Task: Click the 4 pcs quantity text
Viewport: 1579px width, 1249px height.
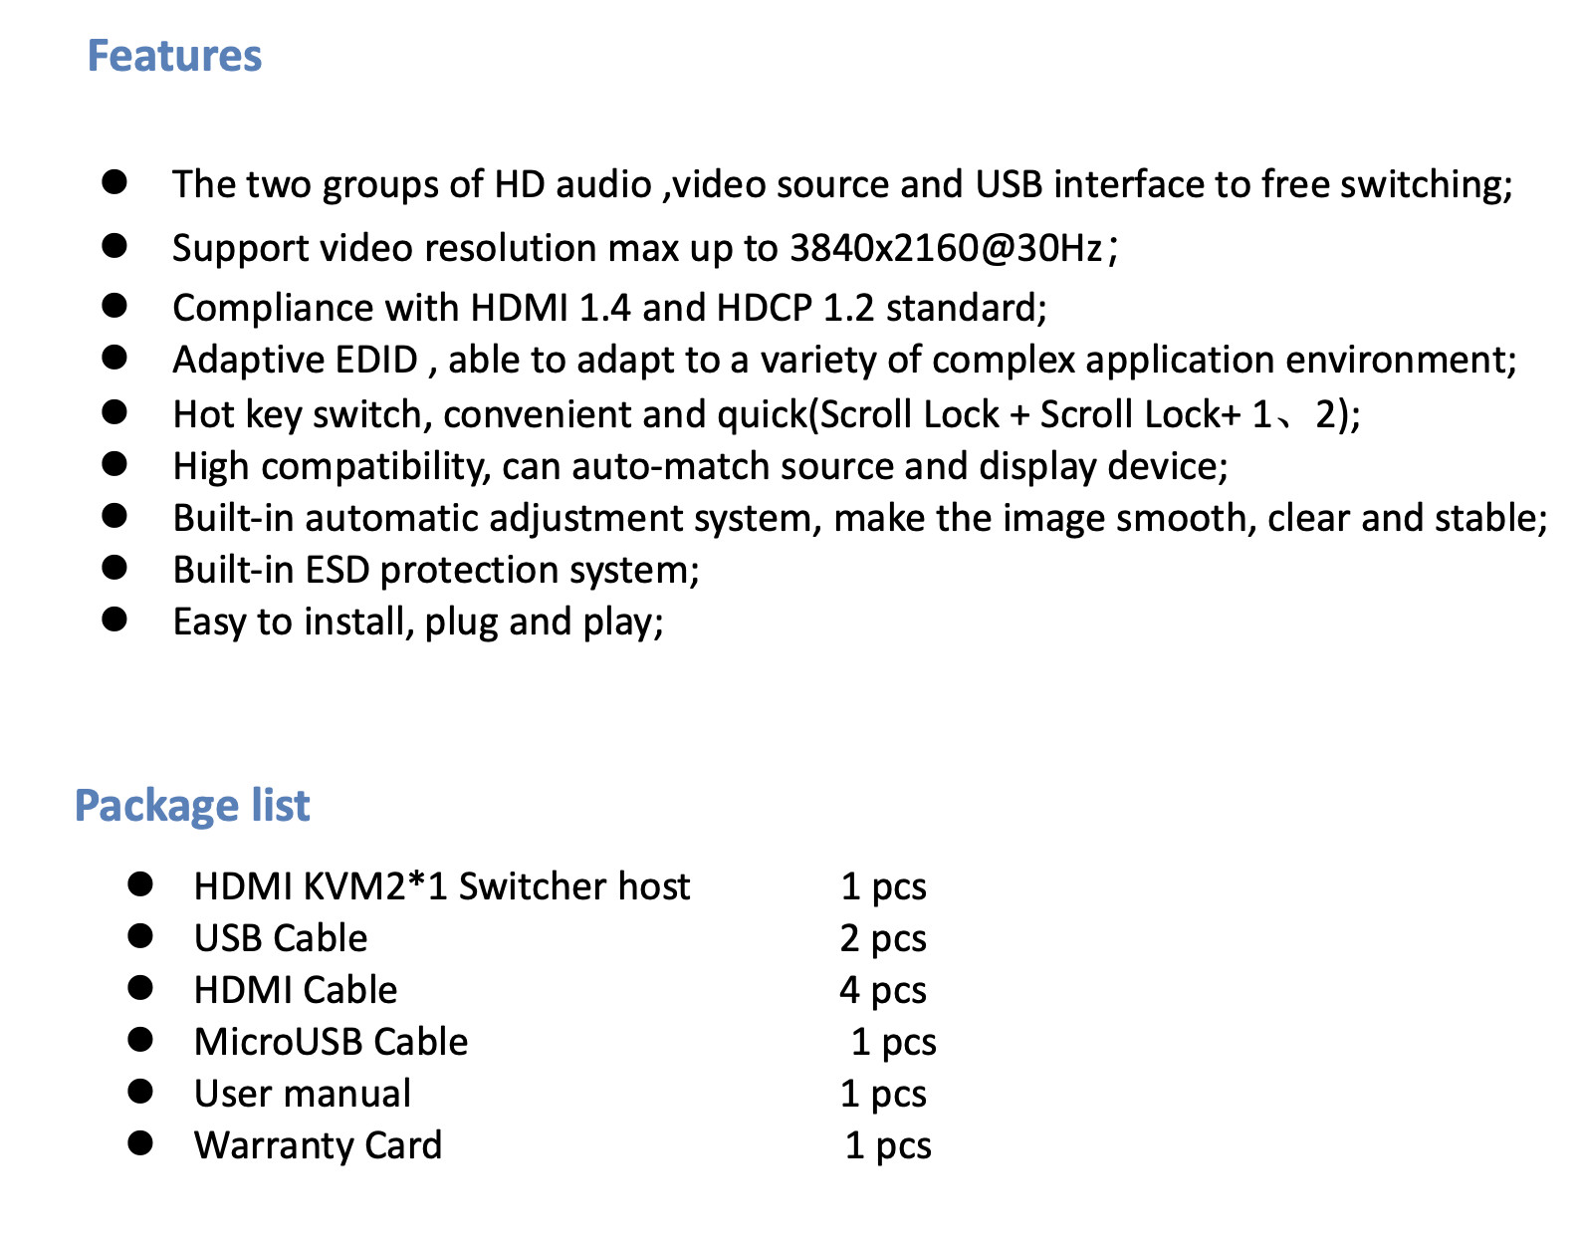Action: coord(883,990)
